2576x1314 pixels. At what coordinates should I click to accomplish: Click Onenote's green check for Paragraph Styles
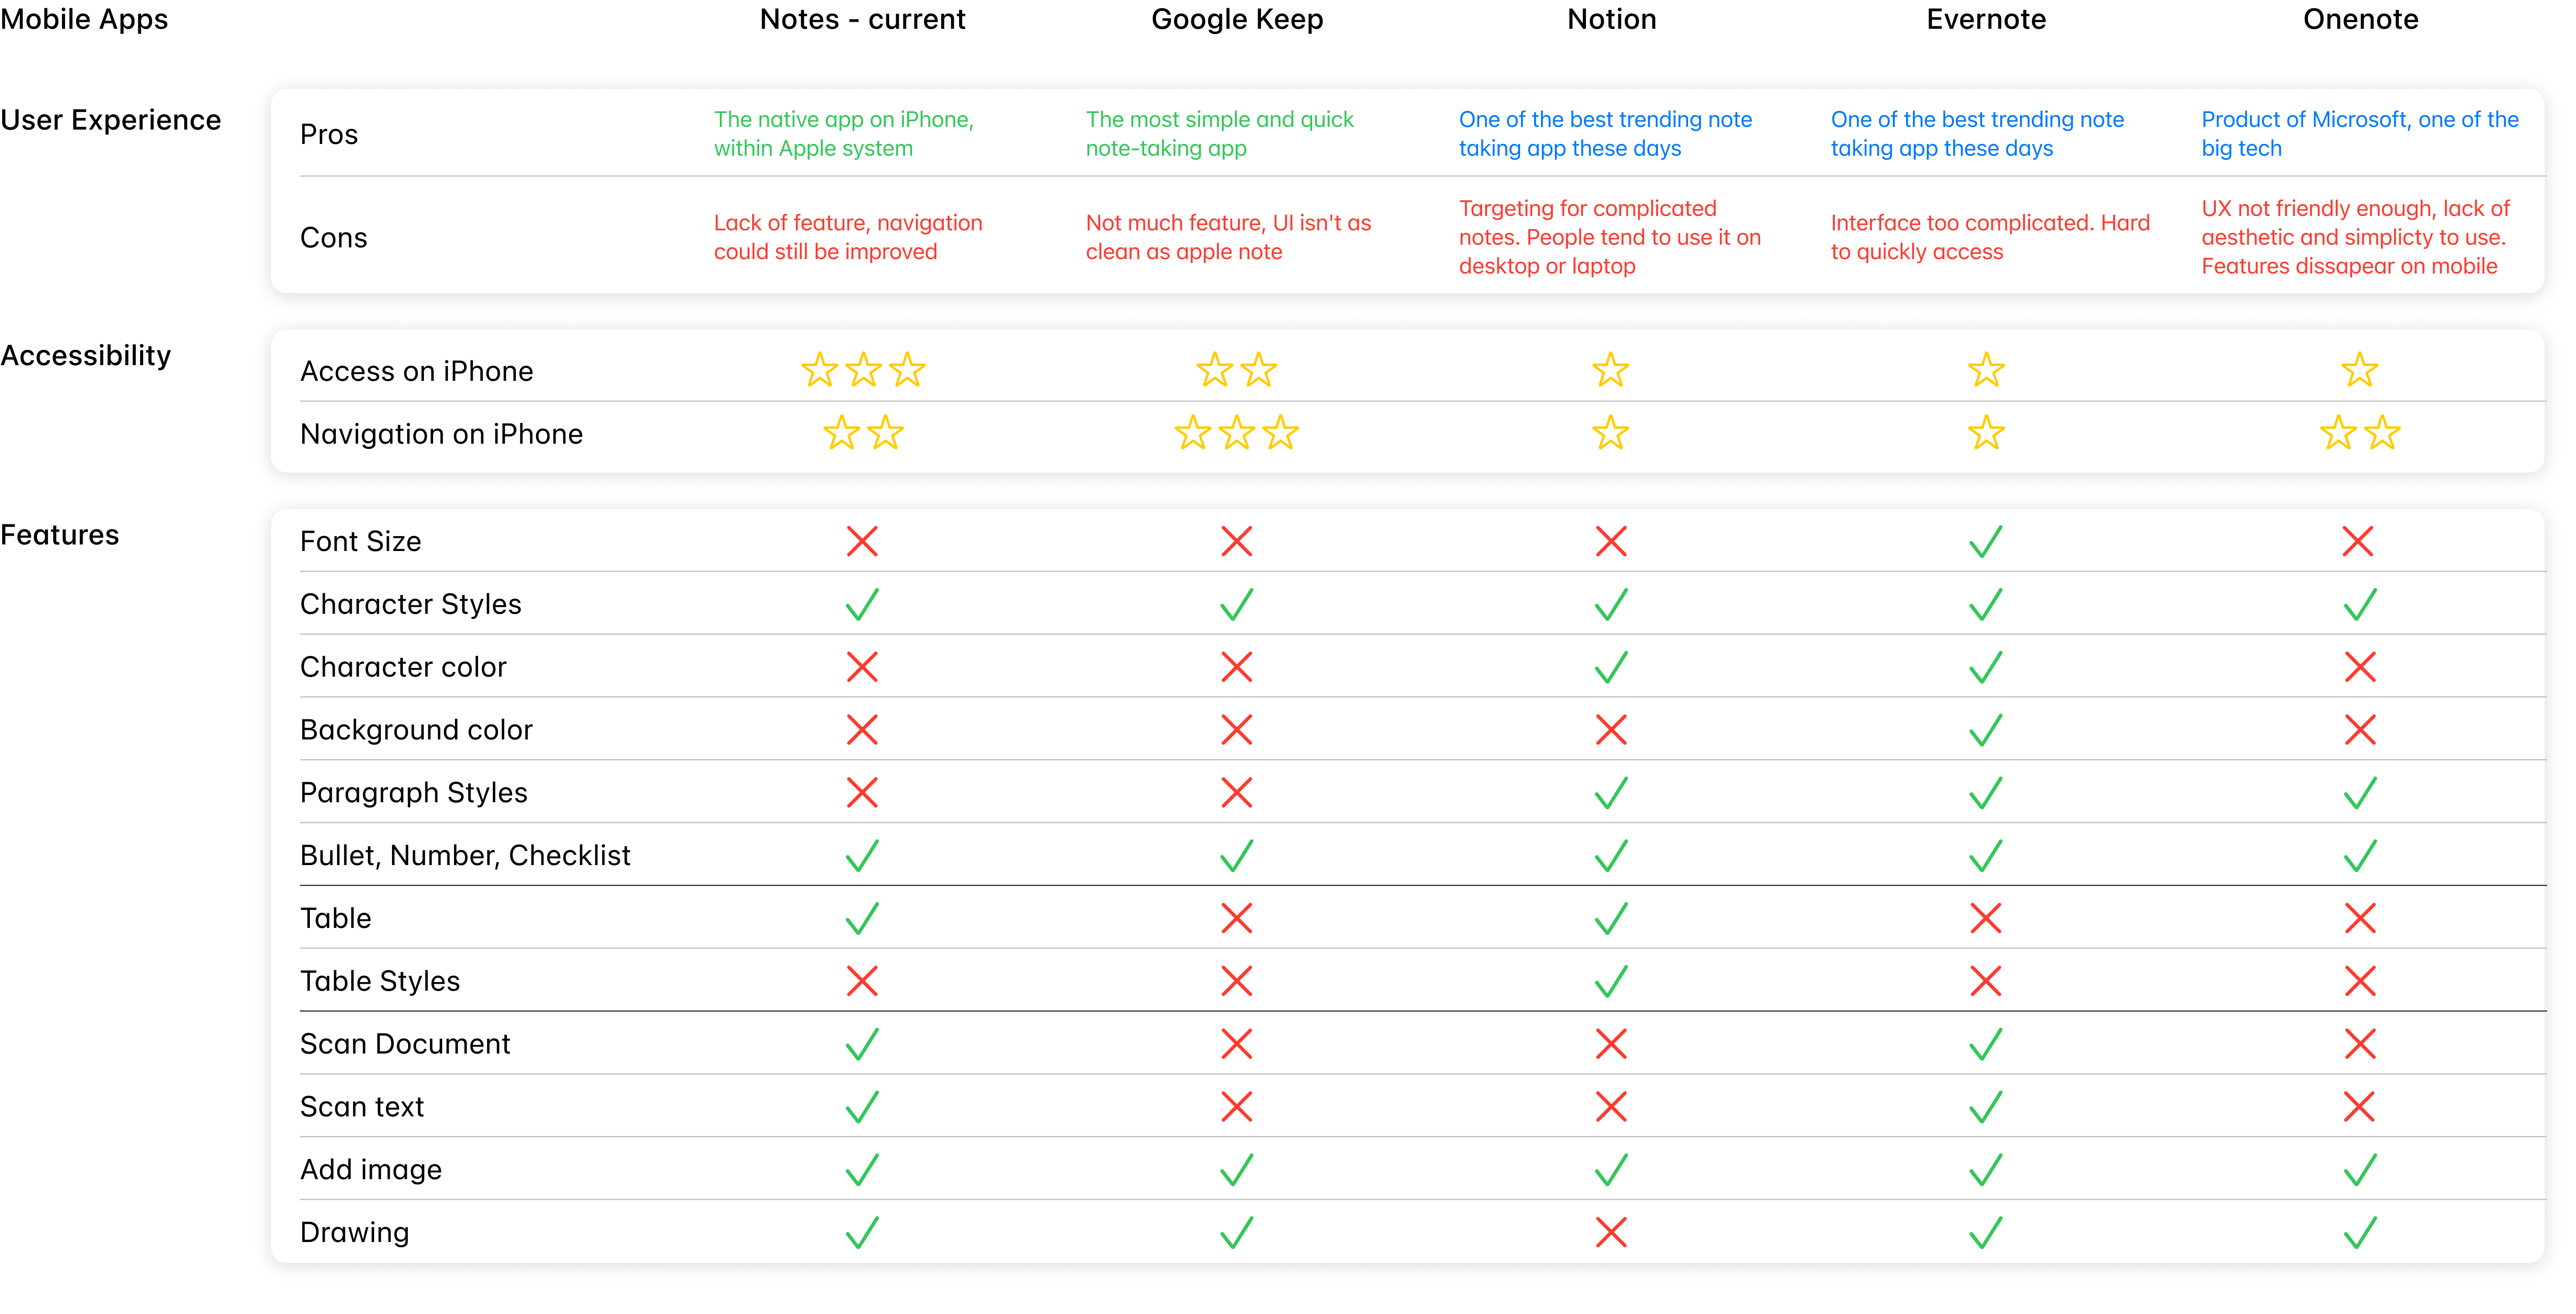2359,794
